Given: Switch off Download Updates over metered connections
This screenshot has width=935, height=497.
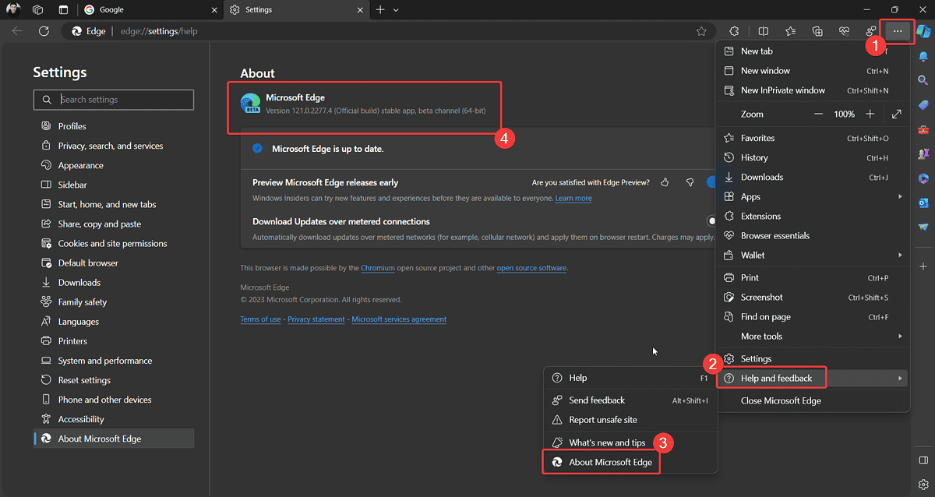Looking at the screenshot, I should click(x=711, y=220).
